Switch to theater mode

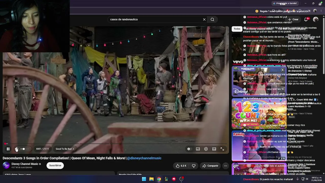tap(214, 149)
